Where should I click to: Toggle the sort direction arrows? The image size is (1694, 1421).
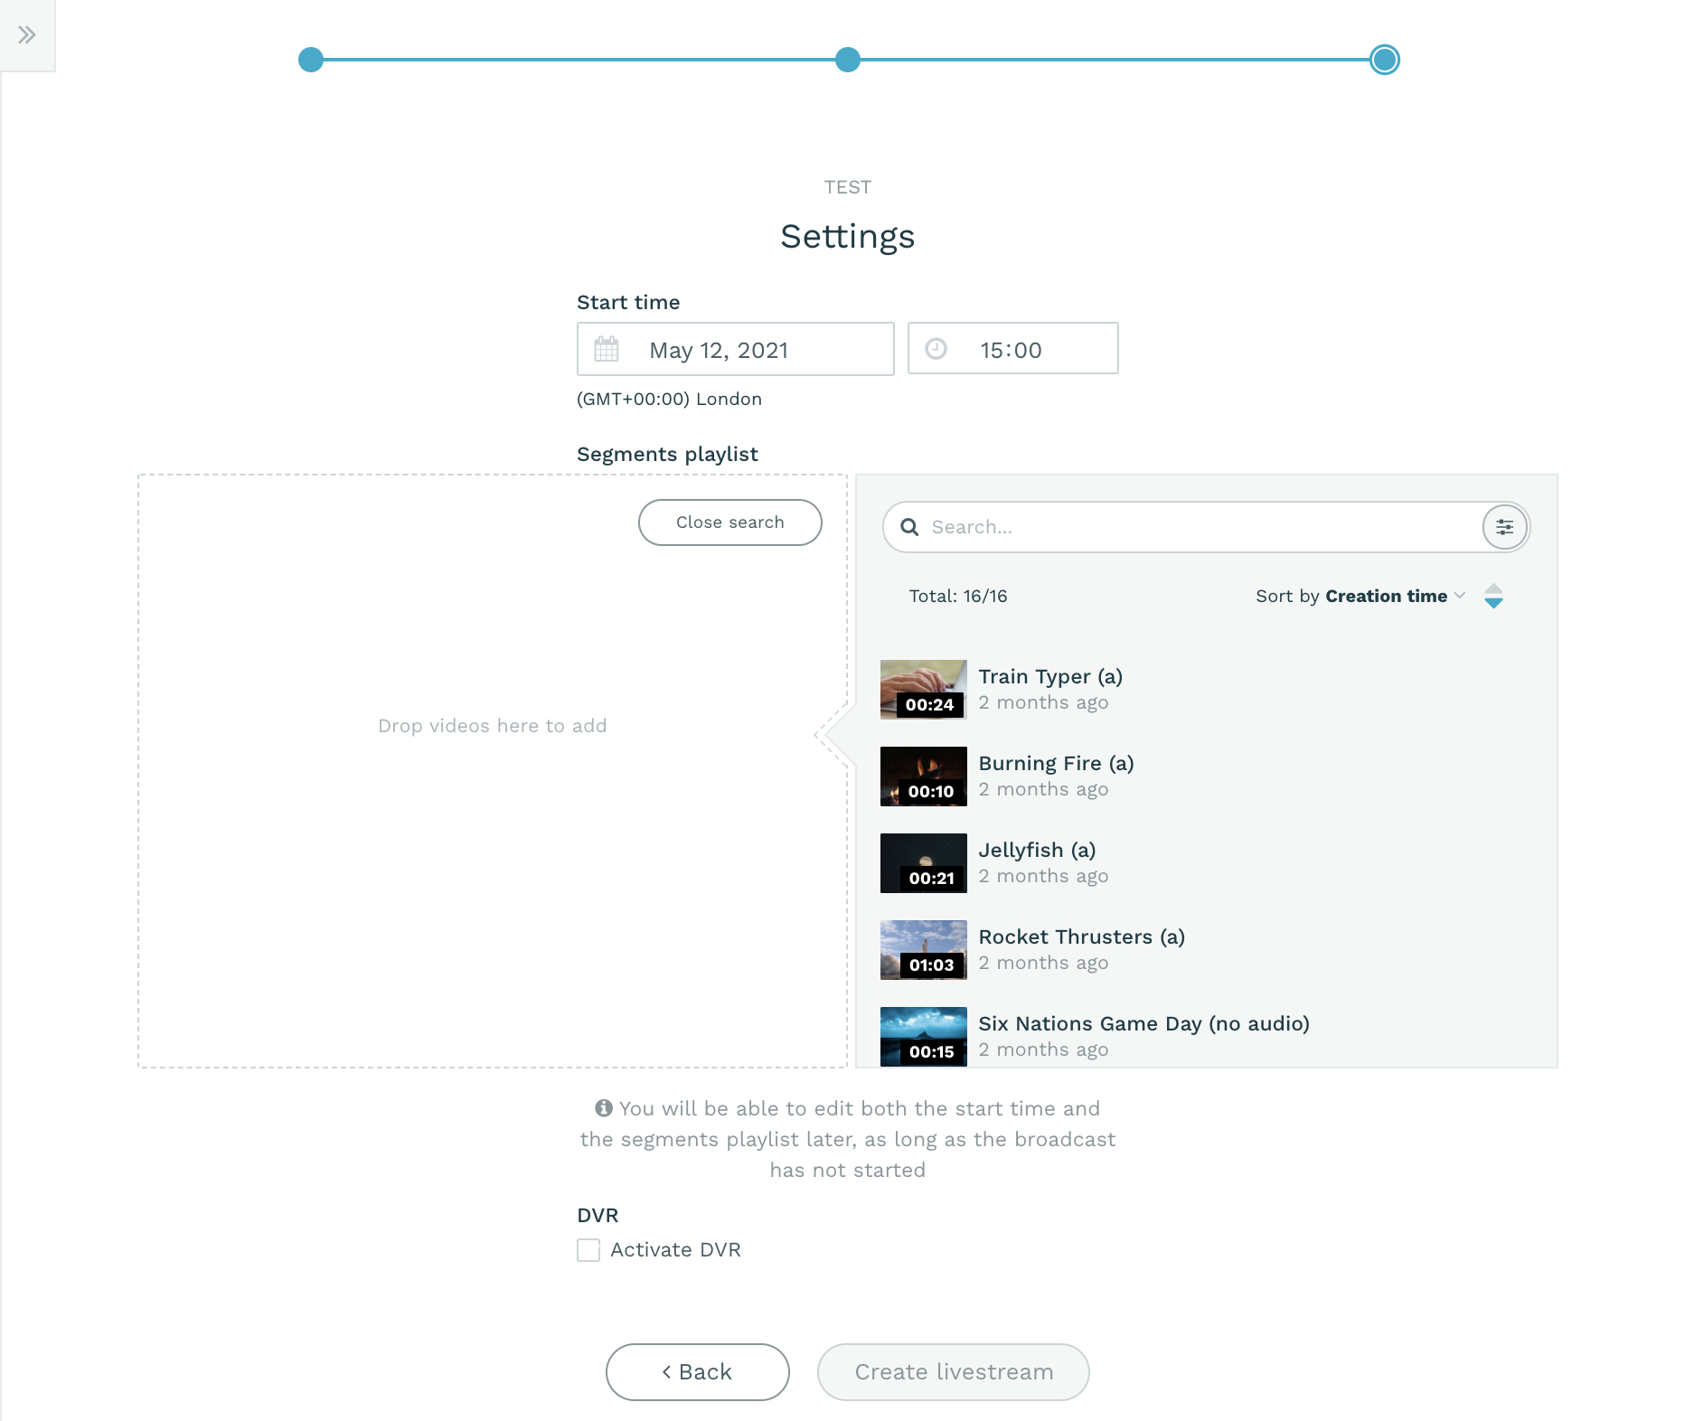coord(1494,596)
